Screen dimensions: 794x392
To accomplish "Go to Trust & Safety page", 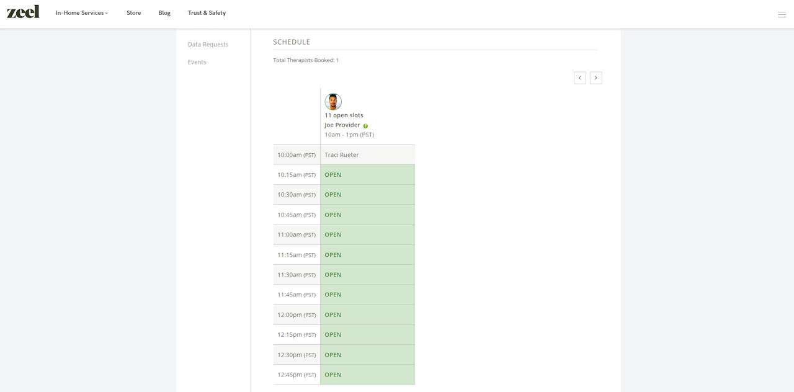I will click(207, 13).
